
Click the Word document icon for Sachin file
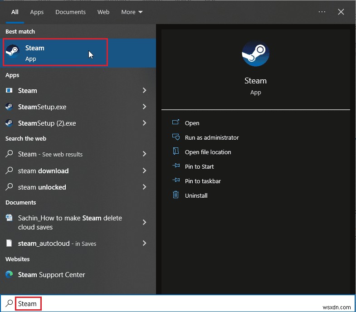pyautogui.click(x=9, y=218)
